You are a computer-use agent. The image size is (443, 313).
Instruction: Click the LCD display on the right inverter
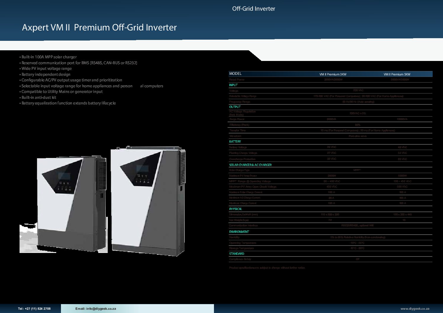tap(142, 169)
